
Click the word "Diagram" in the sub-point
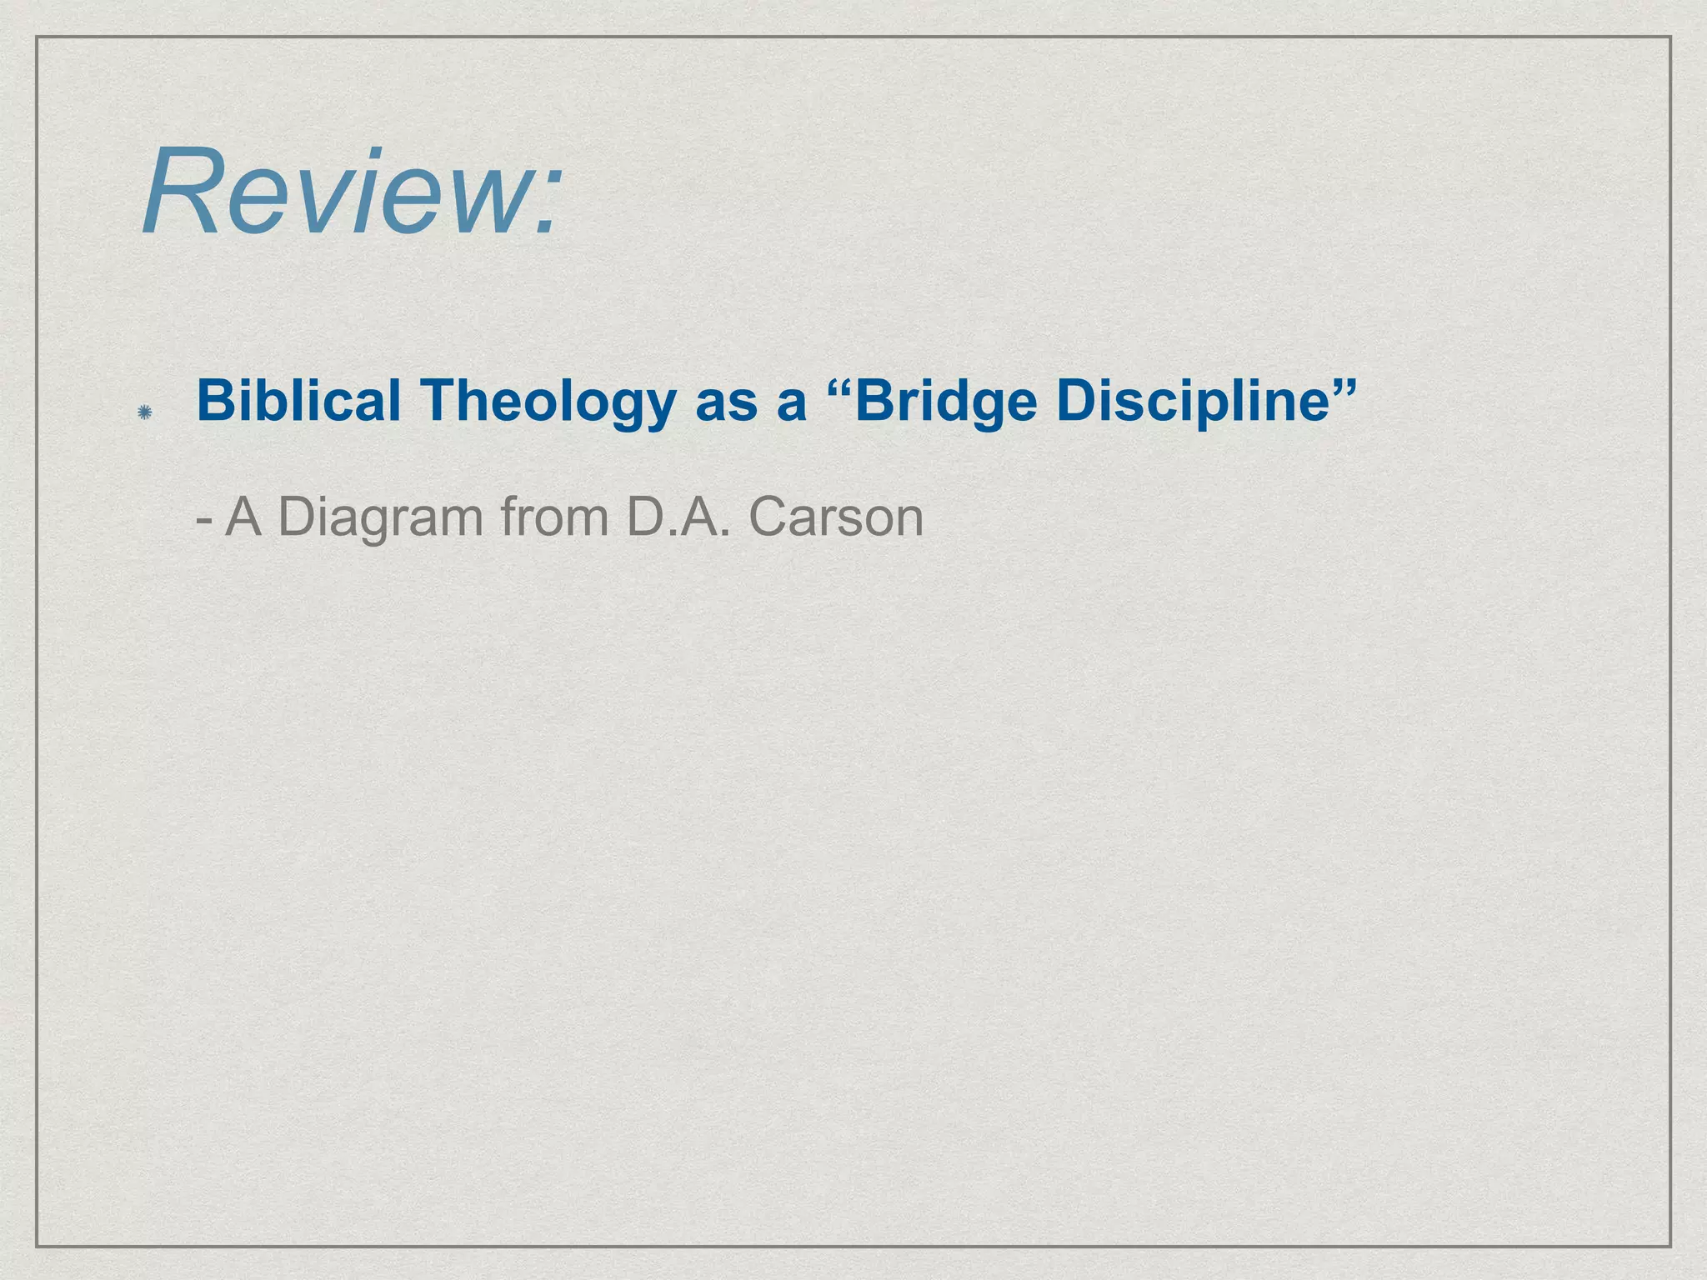click(380, 518)
